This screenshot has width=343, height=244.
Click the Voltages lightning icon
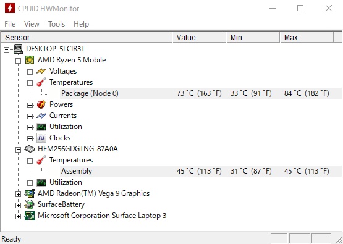coord(41,71)
